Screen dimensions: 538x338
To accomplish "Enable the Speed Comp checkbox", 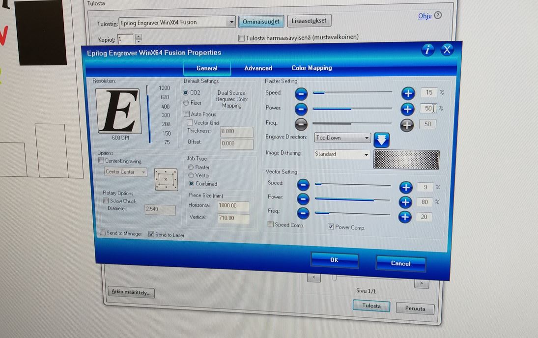I will (x=271, y=224).
